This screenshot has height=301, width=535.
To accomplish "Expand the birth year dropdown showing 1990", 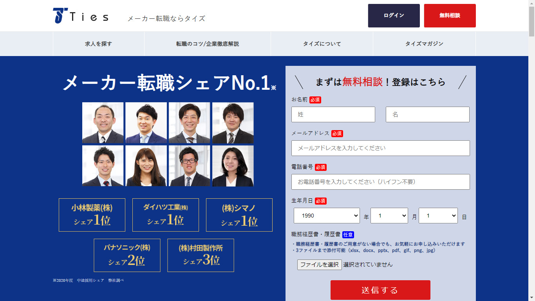I will [x=327, y=216].
